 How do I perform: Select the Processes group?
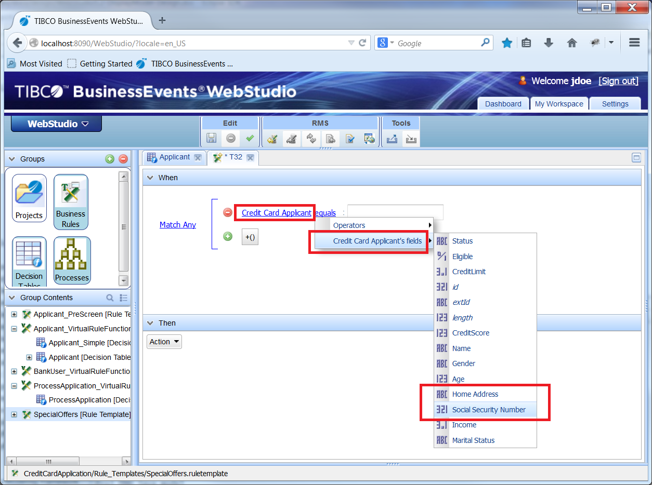coord(72,261)
